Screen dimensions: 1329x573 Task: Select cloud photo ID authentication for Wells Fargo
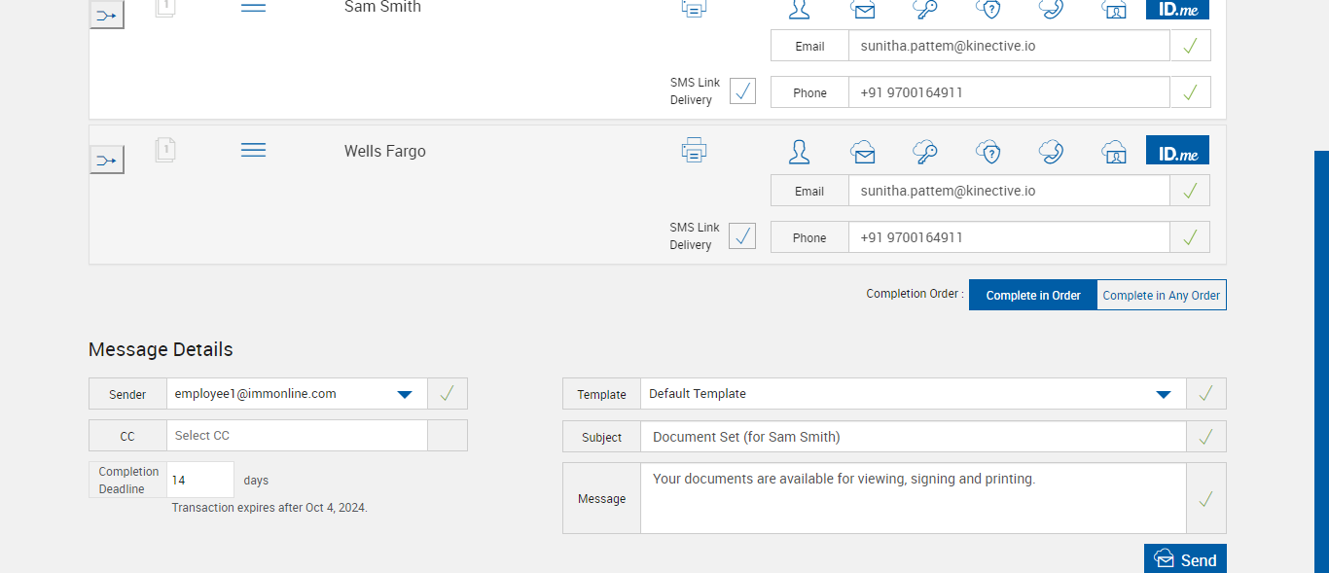1114,152
